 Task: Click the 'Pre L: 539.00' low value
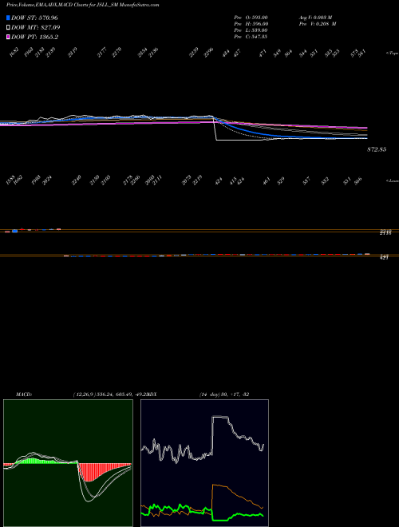click(x=251, y=30)
